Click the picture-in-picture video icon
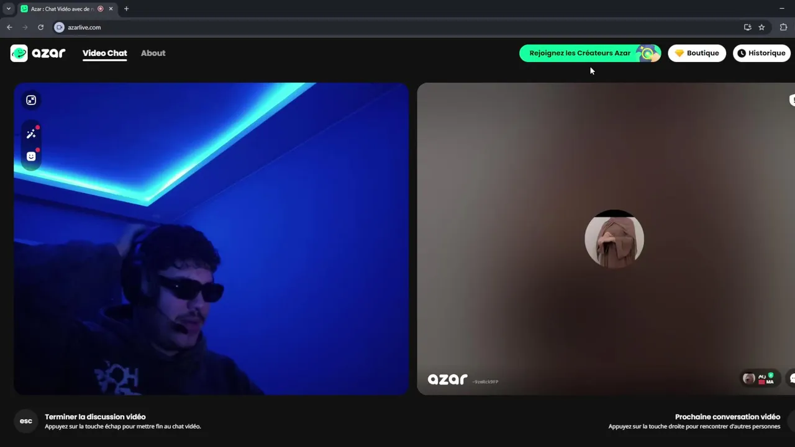The height and width of the screenshot is (447, 795). pos(31,100)
